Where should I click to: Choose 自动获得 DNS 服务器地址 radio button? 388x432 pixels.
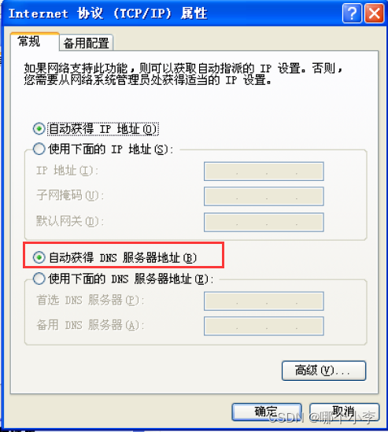pyautogui.click(x=39, y=257)
